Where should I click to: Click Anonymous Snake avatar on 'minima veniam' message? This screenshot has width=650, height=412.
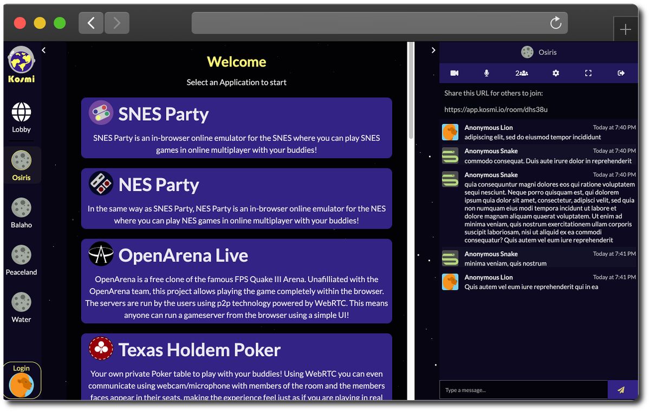450,258
